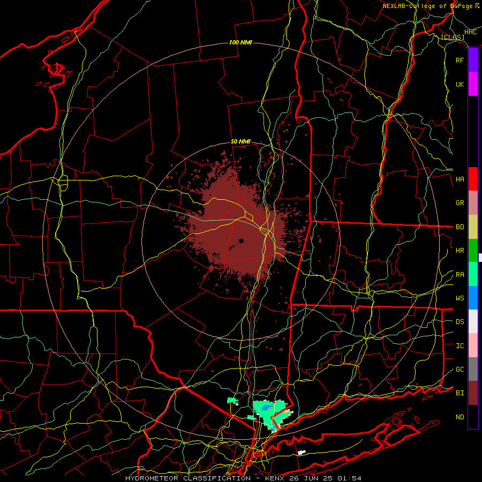Click the HA legend label
482x482 pixels.
pyautogui.click(x=460, y=179)
